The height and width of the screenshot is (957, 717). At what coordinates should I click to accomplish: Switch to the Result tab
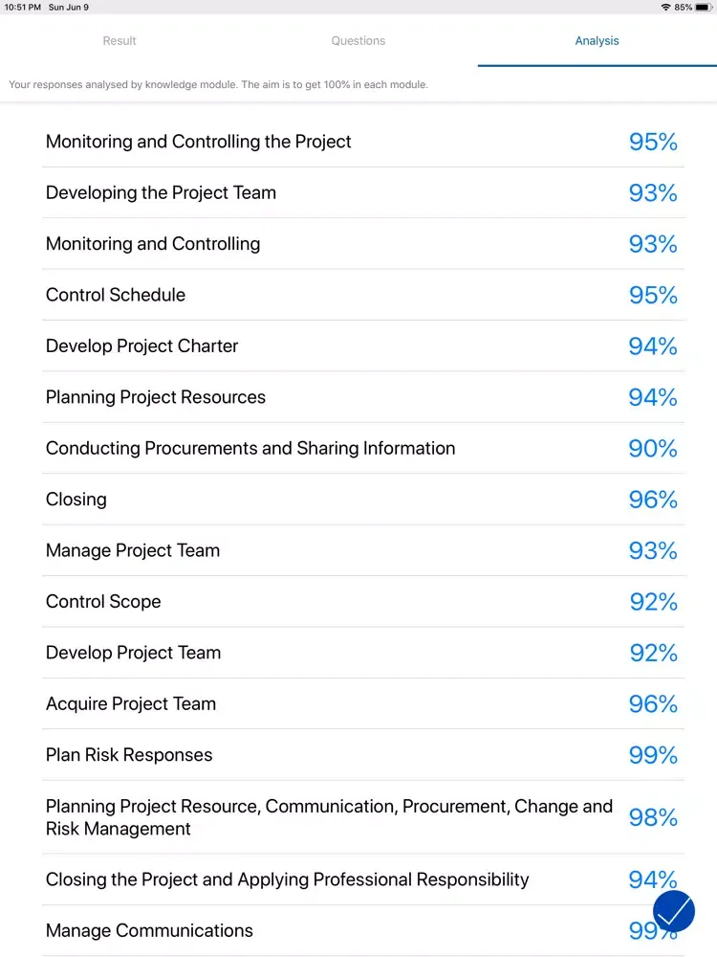(119, 41)
